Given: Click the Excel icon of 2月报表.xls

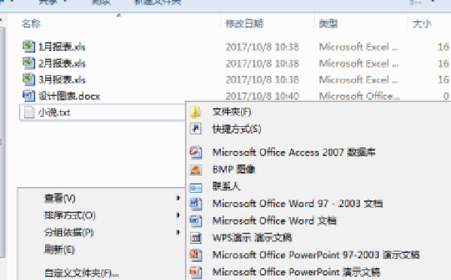Looking at the screenshot, I should [x=29, y=63].
